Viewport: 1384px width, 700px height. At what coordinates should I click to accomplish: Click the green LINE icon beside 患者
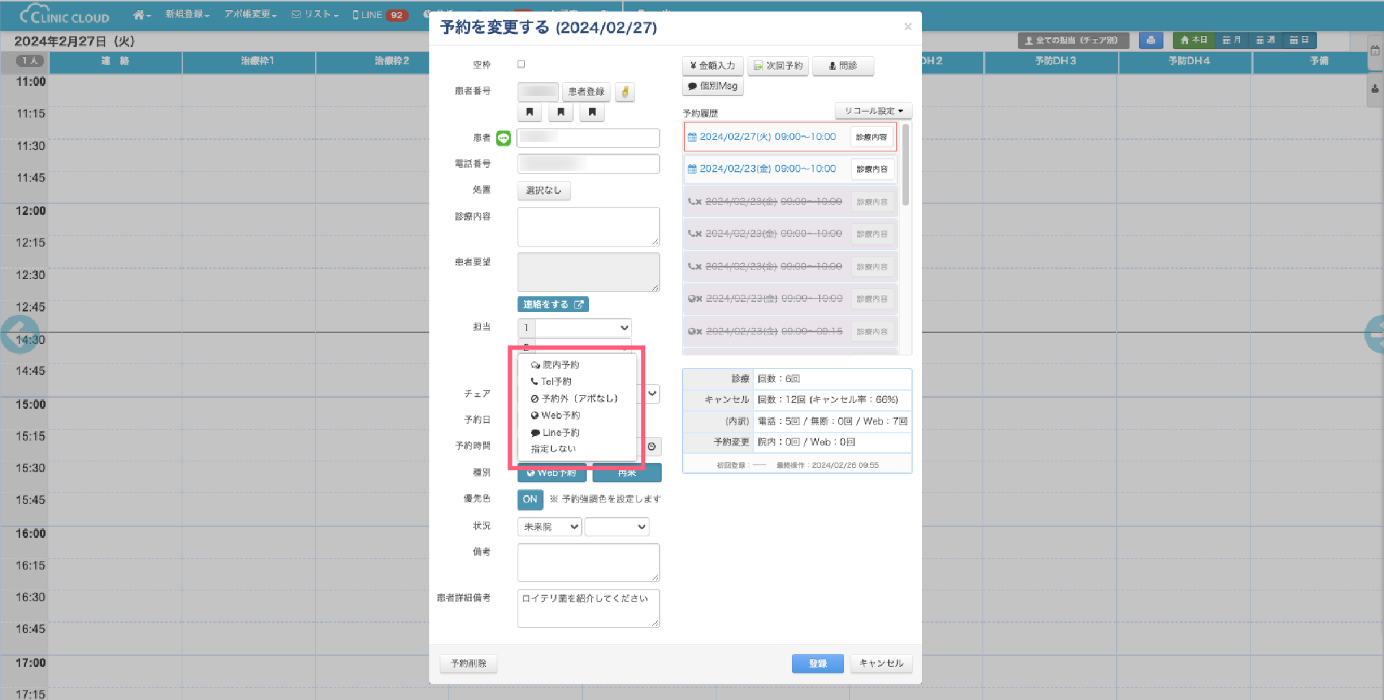coord(503,138)
